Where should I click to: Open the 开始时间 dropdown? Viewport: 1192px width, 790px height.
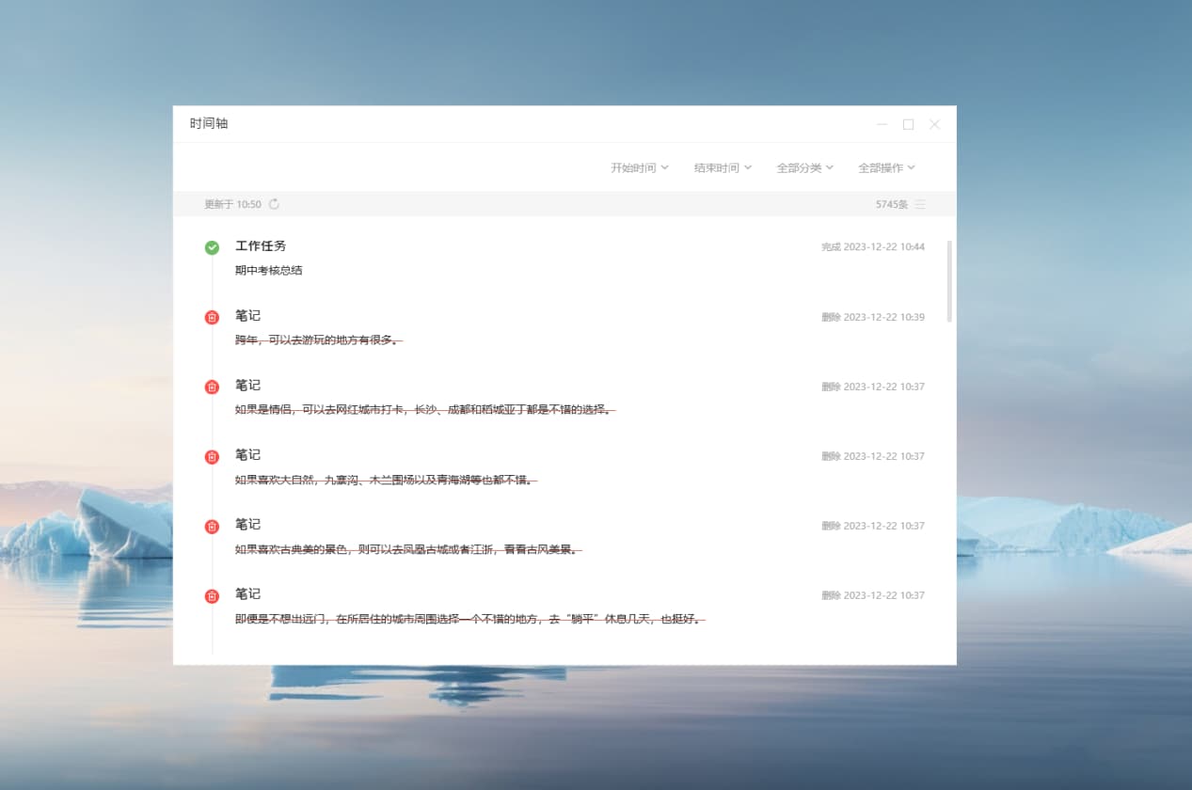(x=639, y=166)
